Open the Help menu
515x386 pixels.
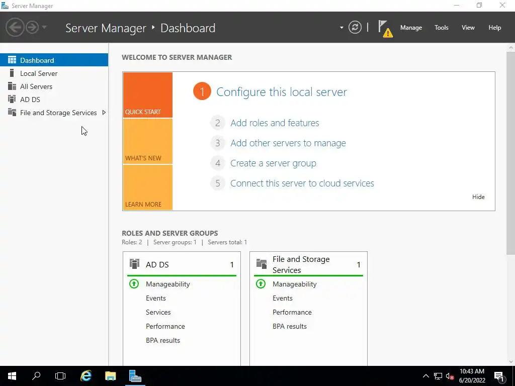pos(495,28)
